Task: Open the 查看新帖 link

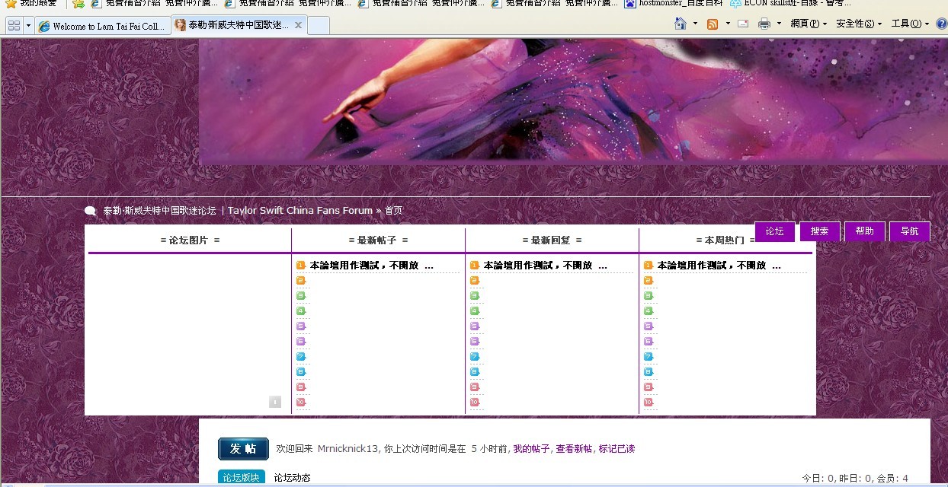Action: tap(574, 449)
